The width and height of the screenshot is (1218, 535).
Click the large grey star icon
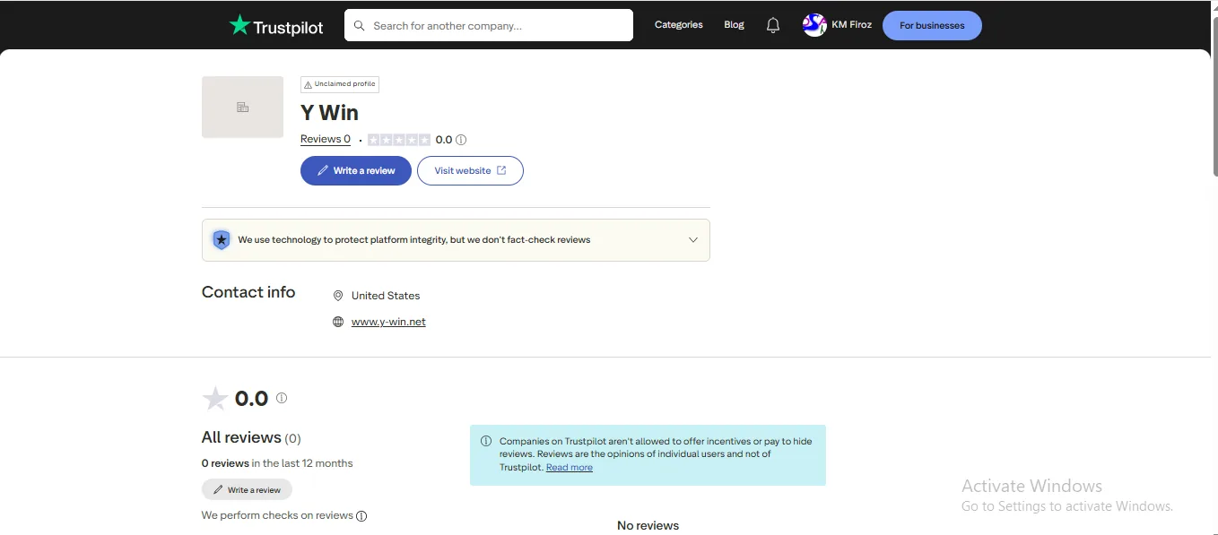click(x=215, y=398)
